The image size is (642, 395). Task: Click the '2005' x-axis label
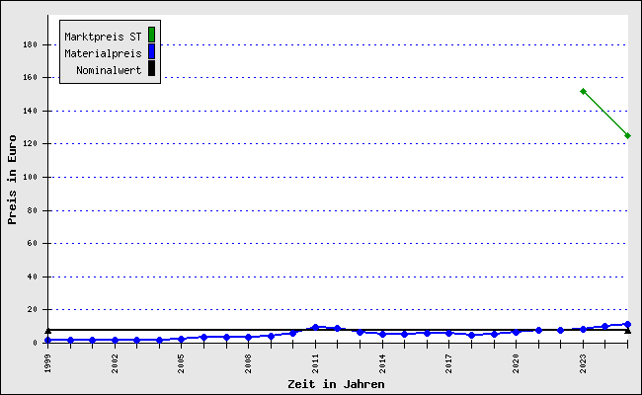(182, 363)
